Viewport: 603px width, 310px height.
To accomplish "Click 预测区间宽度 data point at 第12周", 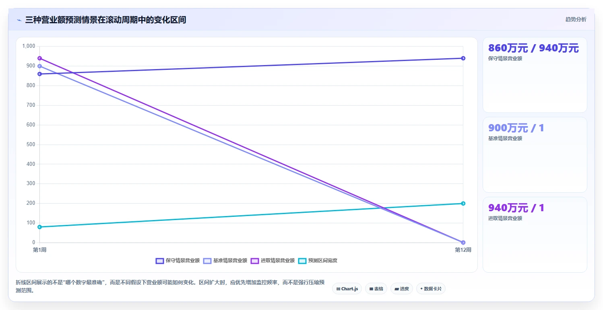I will pos(463,203).
